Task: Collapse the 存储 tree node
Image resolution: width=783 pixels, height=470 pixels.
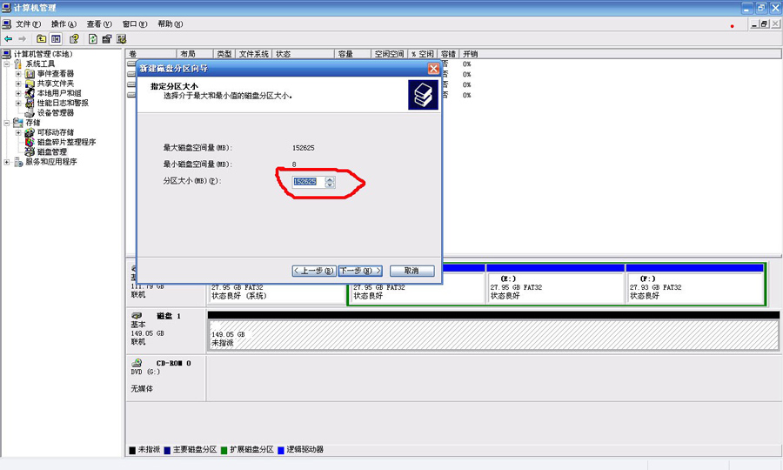Action: point(8,123)
